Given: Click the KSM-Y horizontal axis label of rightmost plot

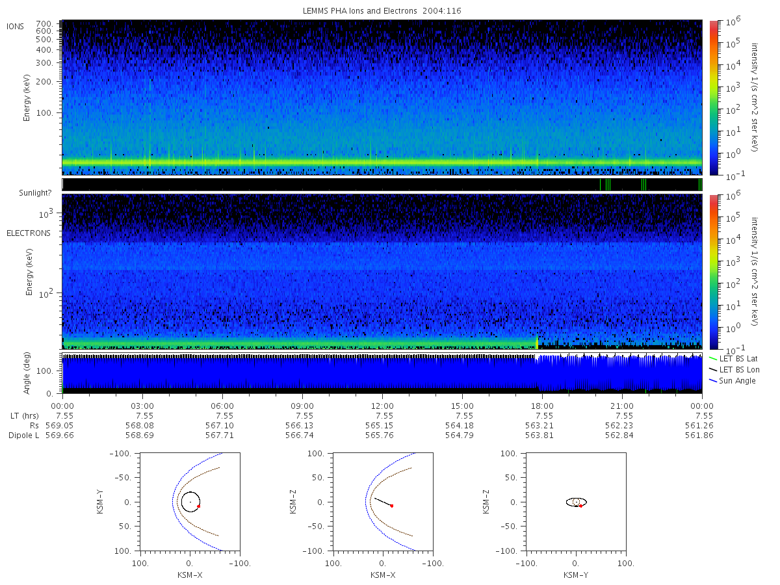Looking at the screenshot, I should click(x=577, y=575).
